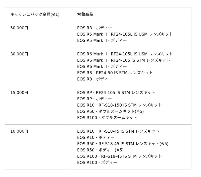Image resolution: width=201 pixels, height=177 pixels.
Task: Select EOS R10 RF-S18-150 IS STM lens kit
Action: pos(119,105)
